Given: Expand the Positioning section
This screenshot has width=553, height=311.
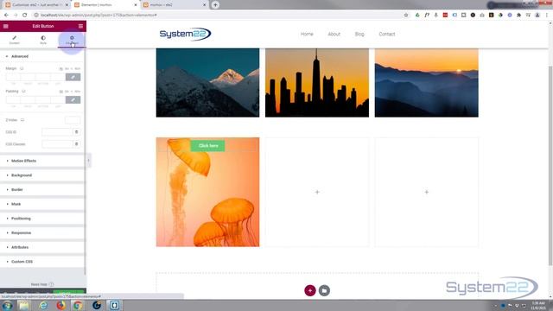Looking at the screenshot, I should coord(42,219).
